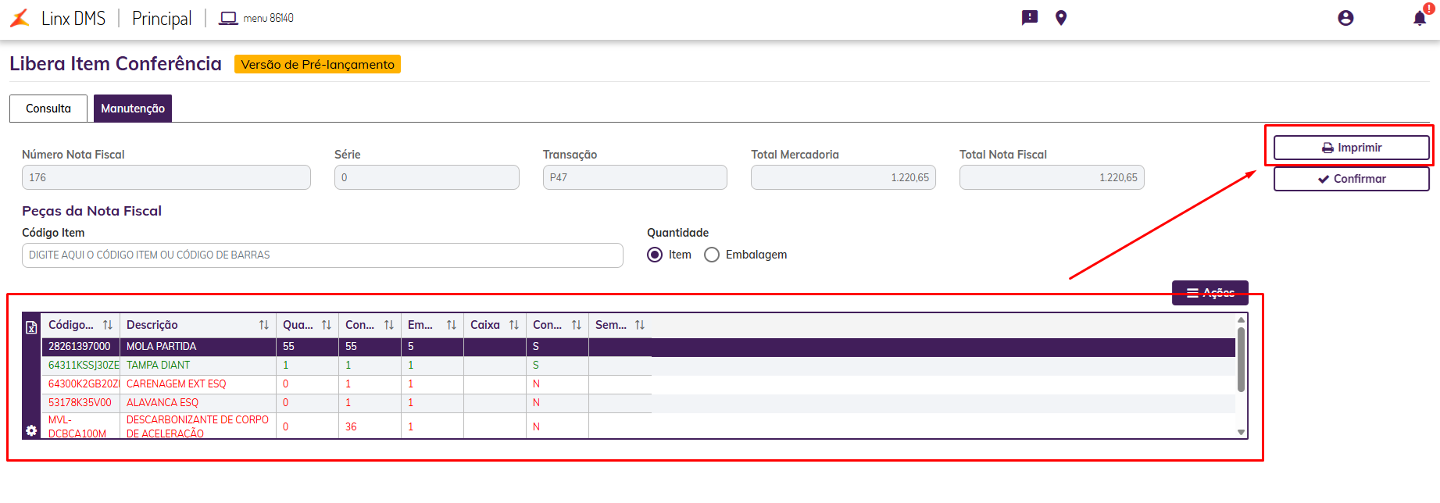Switch to the Manutenção tab
The height and width of the screenshot is (503, 1440).
pos(133,109)
